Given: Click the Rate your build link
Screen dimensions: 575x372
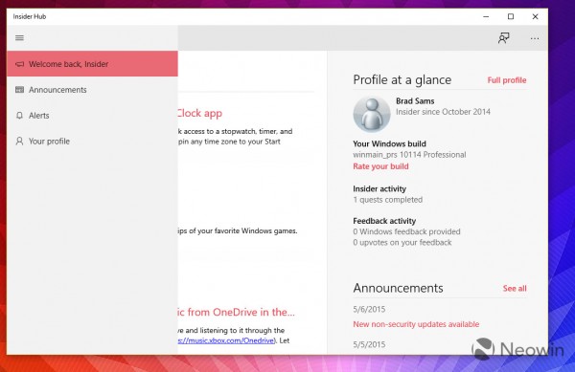Looking at the screenshot, I should click(x=380, y=166).
